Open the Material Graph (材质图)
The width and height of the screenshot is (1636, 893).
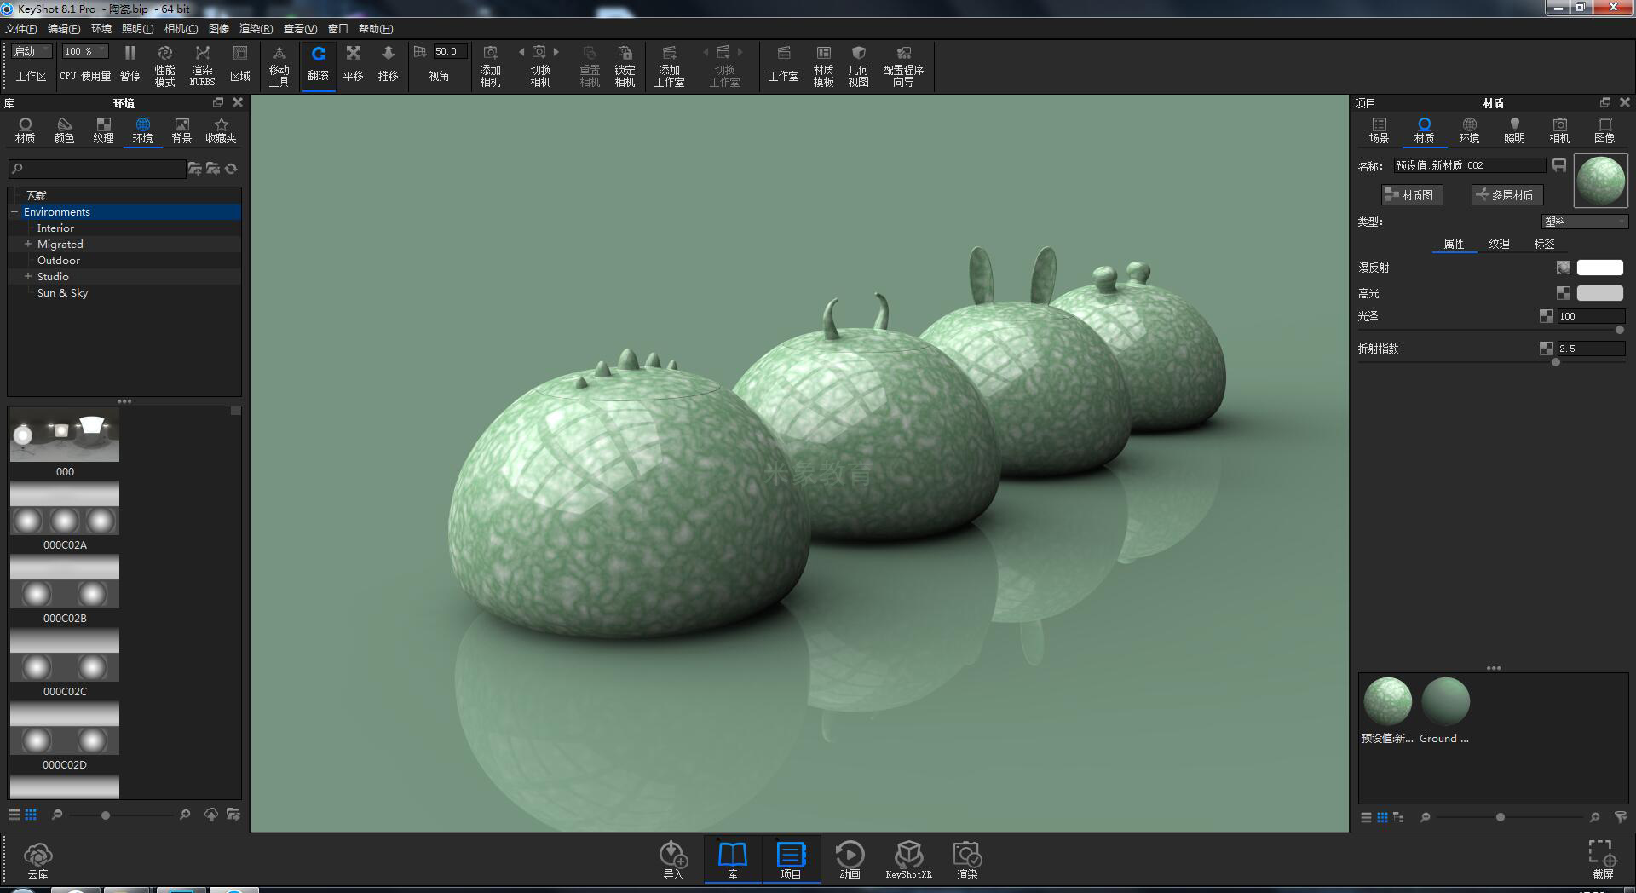1411,194
